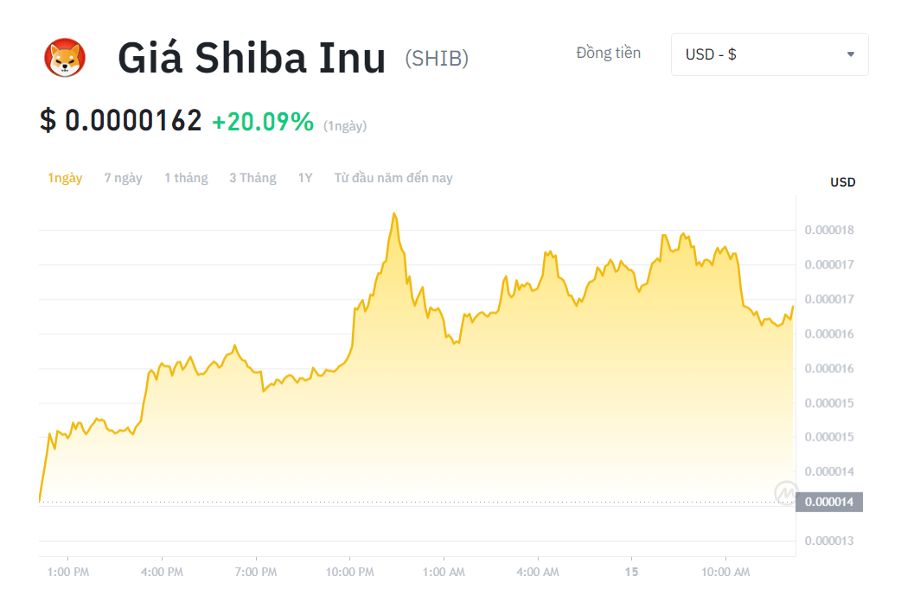The image size is (901, 589).
Task: Click the 10:00 PM time axis label
Action: pyautogui.click(x=350, y=572)
